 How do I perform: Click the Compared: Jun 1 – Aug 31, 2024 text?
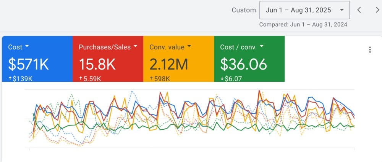303,25
